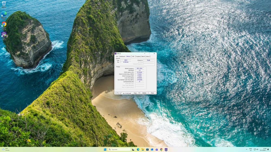The image size is (271, 152).
Task: Click the CPU-Z version text
Action: coord(127,93)
